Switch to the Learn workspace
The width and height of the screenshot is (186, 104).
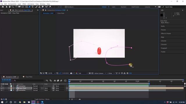(114, 7)
